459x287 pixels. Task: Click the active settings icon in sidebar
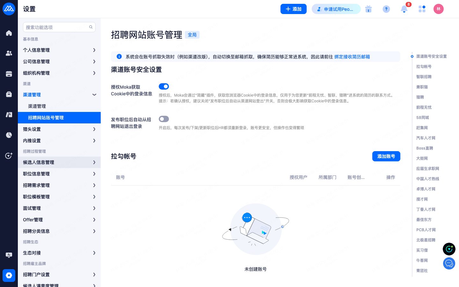9,276
